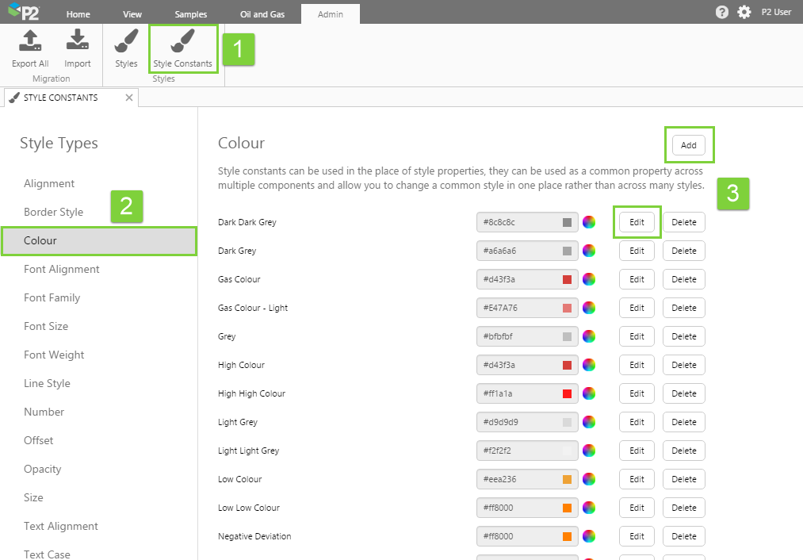Screen dimensions: 803x560
Task: Edit the Dark Grey colour constant
Action: pyautogui.click(x=637, y=251)
